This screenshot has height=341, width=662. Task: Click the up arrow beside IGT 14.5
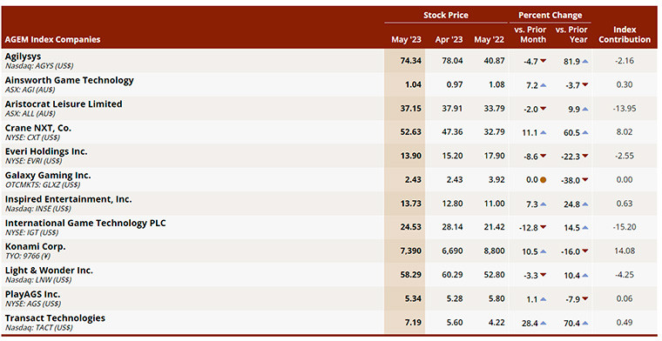(584, 228)
